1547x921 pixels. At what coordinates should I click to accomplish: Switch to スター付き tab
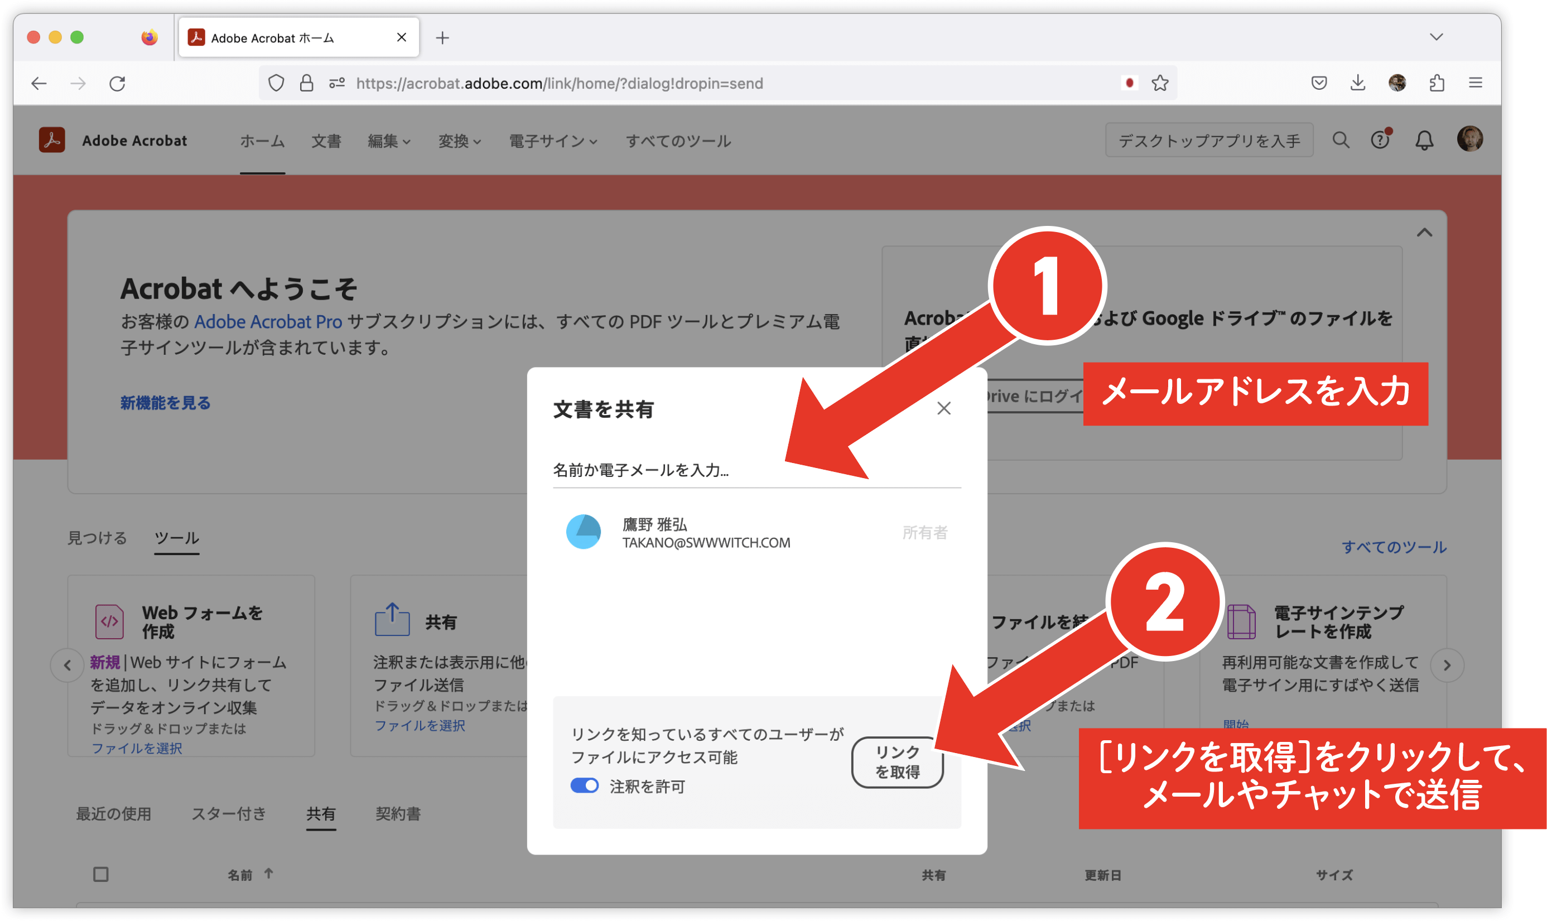[x=229, y=814]
